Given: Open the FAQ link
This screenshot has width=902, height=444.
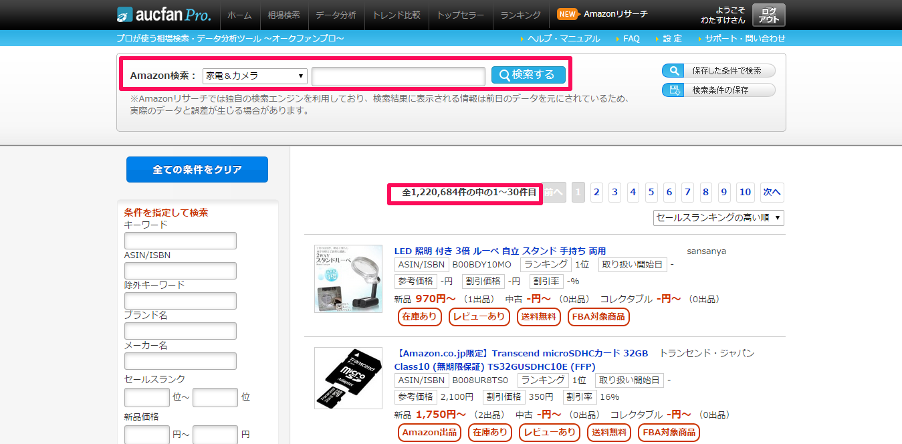Looking at the screenshot, I should pyautogui.click(x=631, y=39).
